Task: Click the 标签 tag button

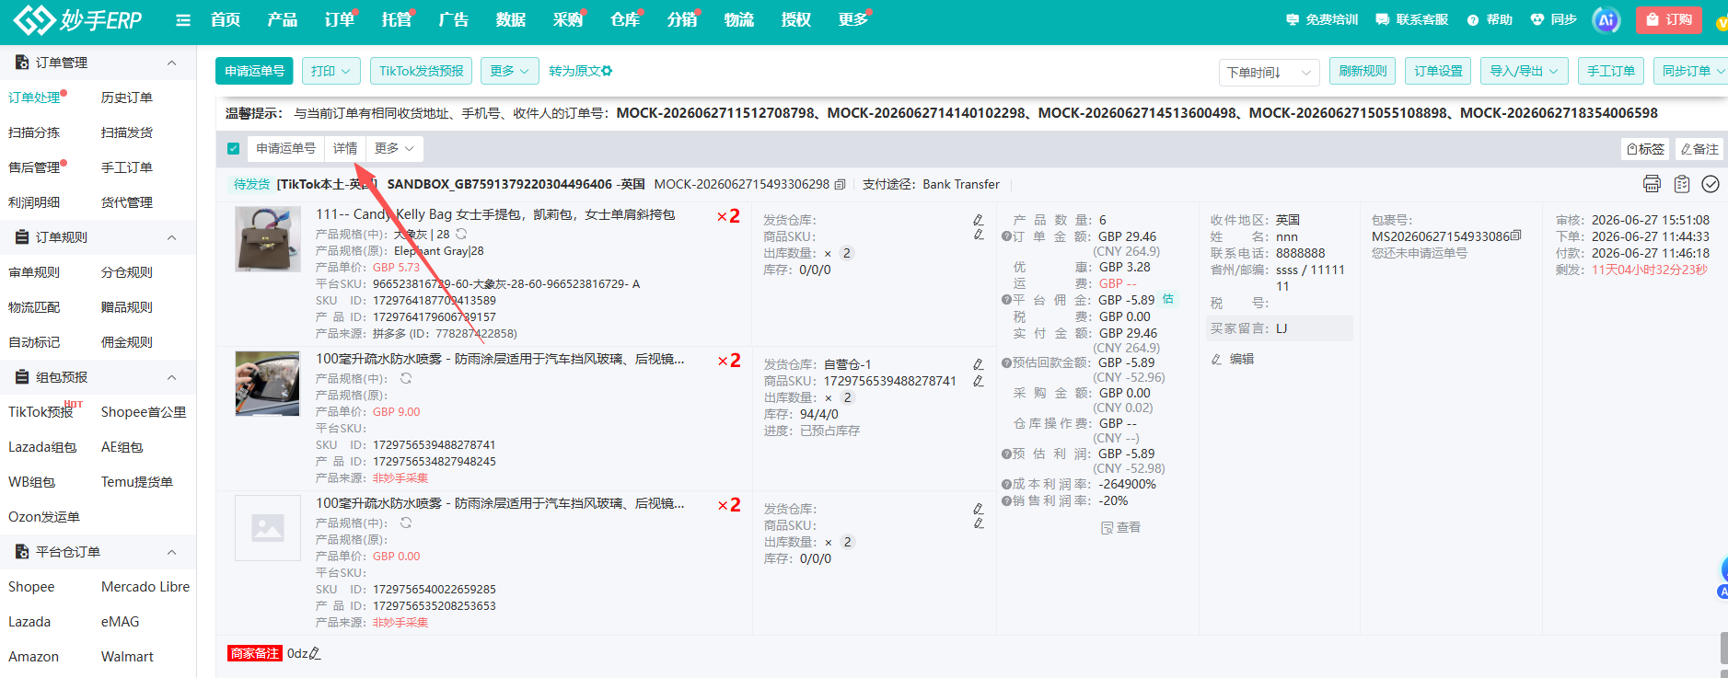Action: [x=1645, y=149]
